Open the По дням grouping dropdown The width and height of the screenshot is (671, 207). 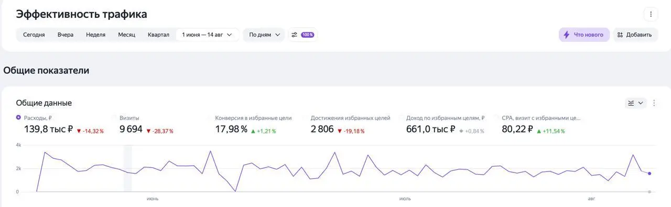point(264,35)
